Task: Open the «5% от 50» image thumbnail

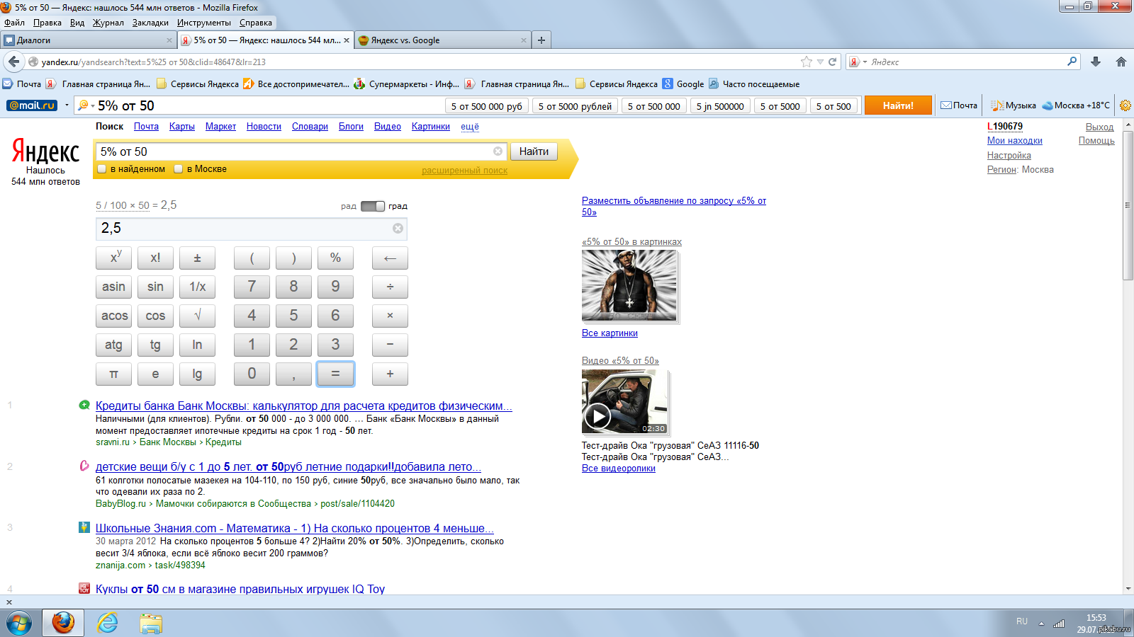Action: (x=629, y=285)
